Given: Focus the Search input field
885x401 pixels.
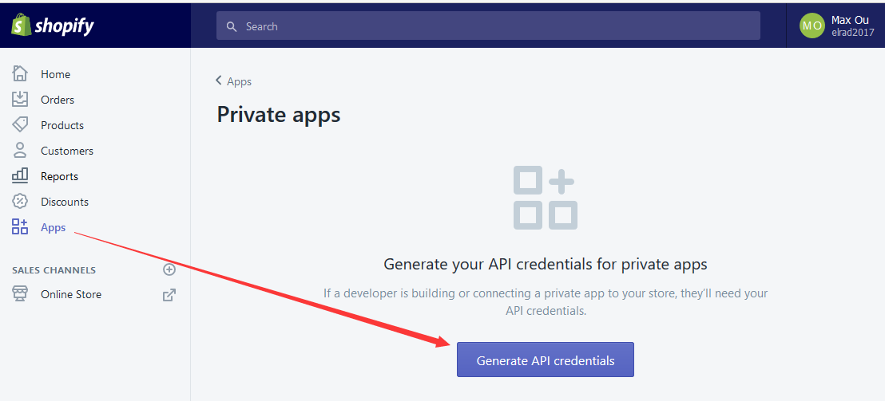Looking at the screenshot, I should tap(488, 26).
